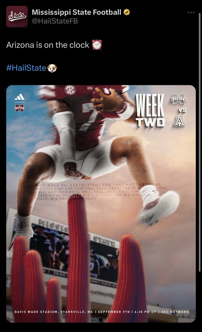Click the gold verified badge
The height and width of the screenshot is (332, 202).
pos(127,12)
